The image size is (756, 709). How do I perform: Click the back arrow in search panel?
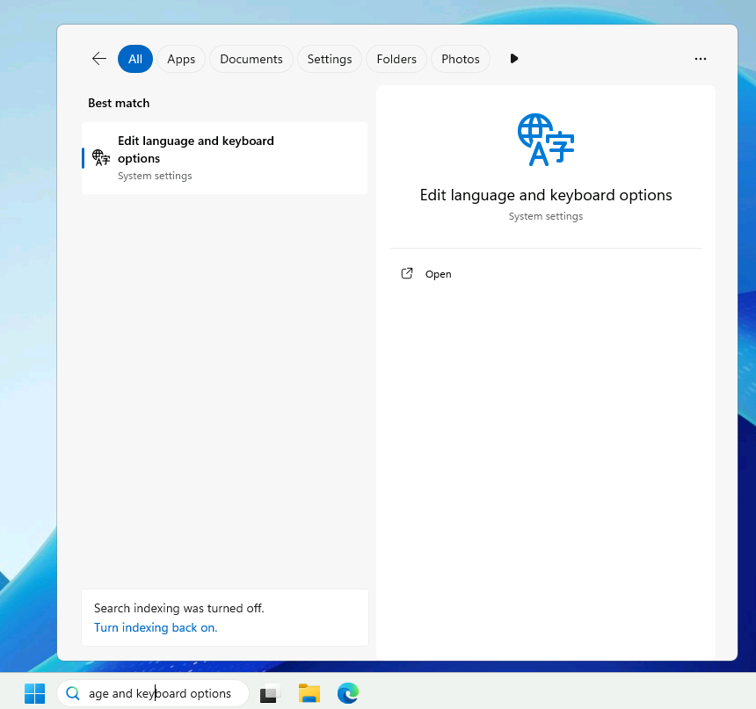(99, 59)
